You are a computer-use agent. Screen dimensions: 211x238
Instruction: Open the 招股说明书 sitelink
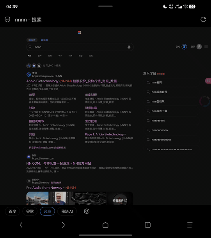tap(36, 121)
